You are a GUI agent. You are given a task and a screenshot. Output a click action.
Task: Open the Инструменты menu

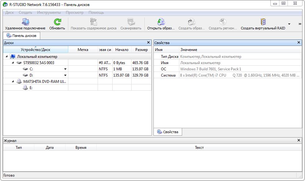49,13
